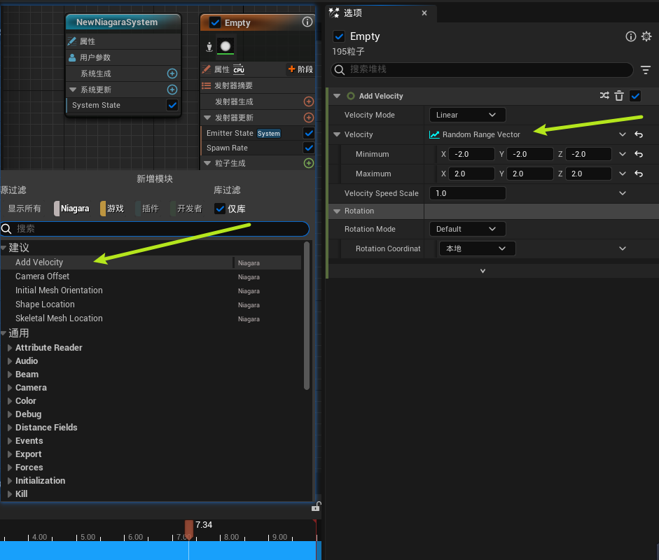
Task: Toggle the 游戏 source filter
Action: 112,209
